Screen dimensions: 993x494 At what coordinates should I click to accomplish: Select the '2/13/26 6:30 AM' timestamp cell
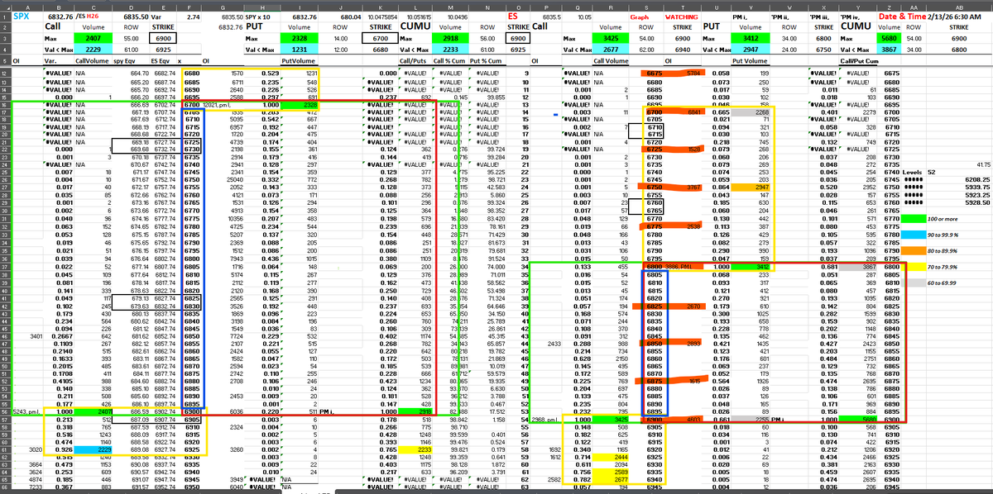[x=953, y=16]
